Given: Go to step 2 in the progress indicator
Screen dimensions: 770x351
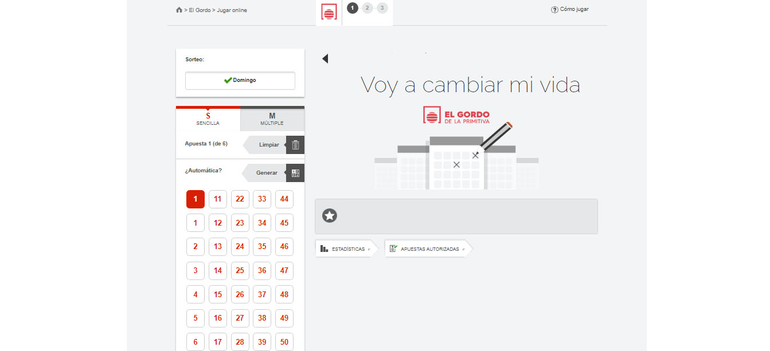Looking at the screenshot, I should click(368, 8).
